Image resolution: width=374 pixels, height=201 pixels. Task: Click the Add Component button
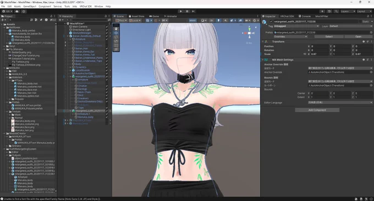[x=317, y=110]
